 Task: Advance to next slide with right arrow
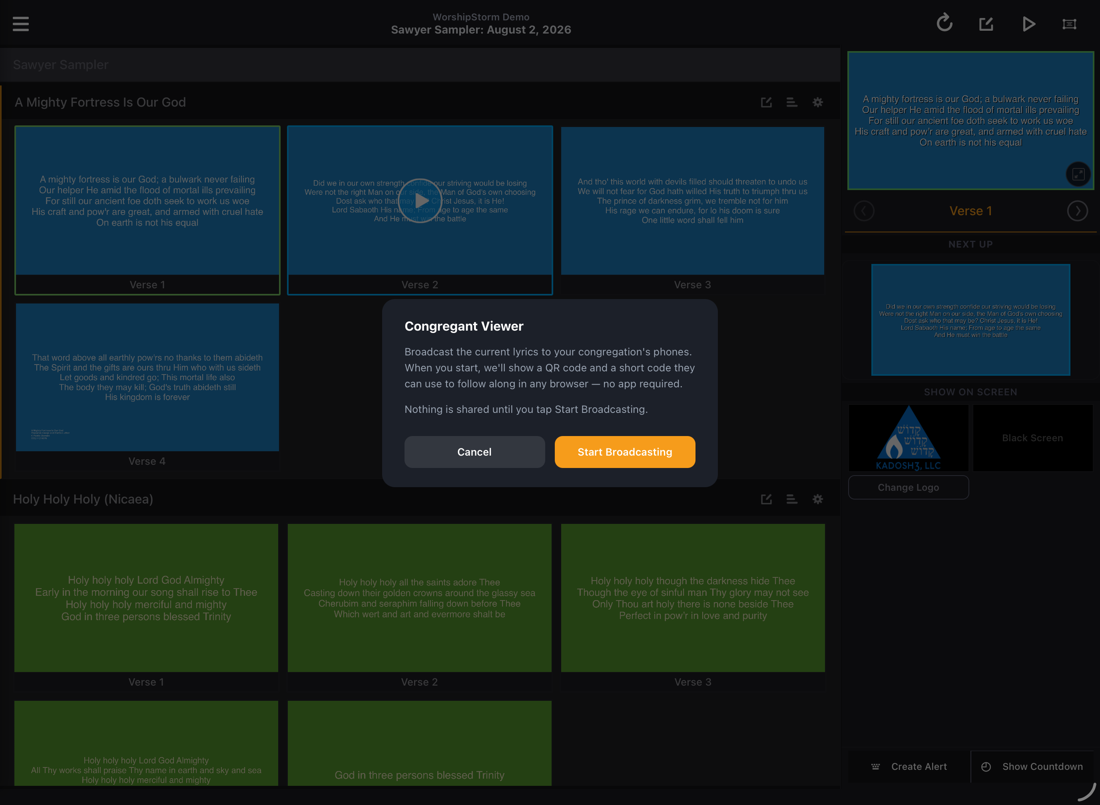[1077, 211]
